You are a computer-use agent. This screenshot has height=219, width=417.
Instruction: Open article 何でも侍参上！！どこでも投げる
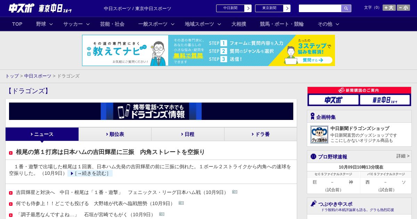point(95,203)
